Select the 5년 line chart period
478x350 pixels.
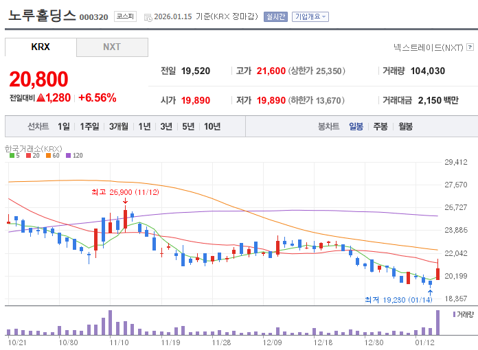click(188, 126)
